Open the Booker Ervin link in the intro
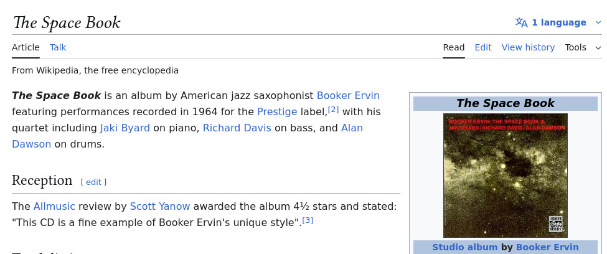 tap(348, 95)
